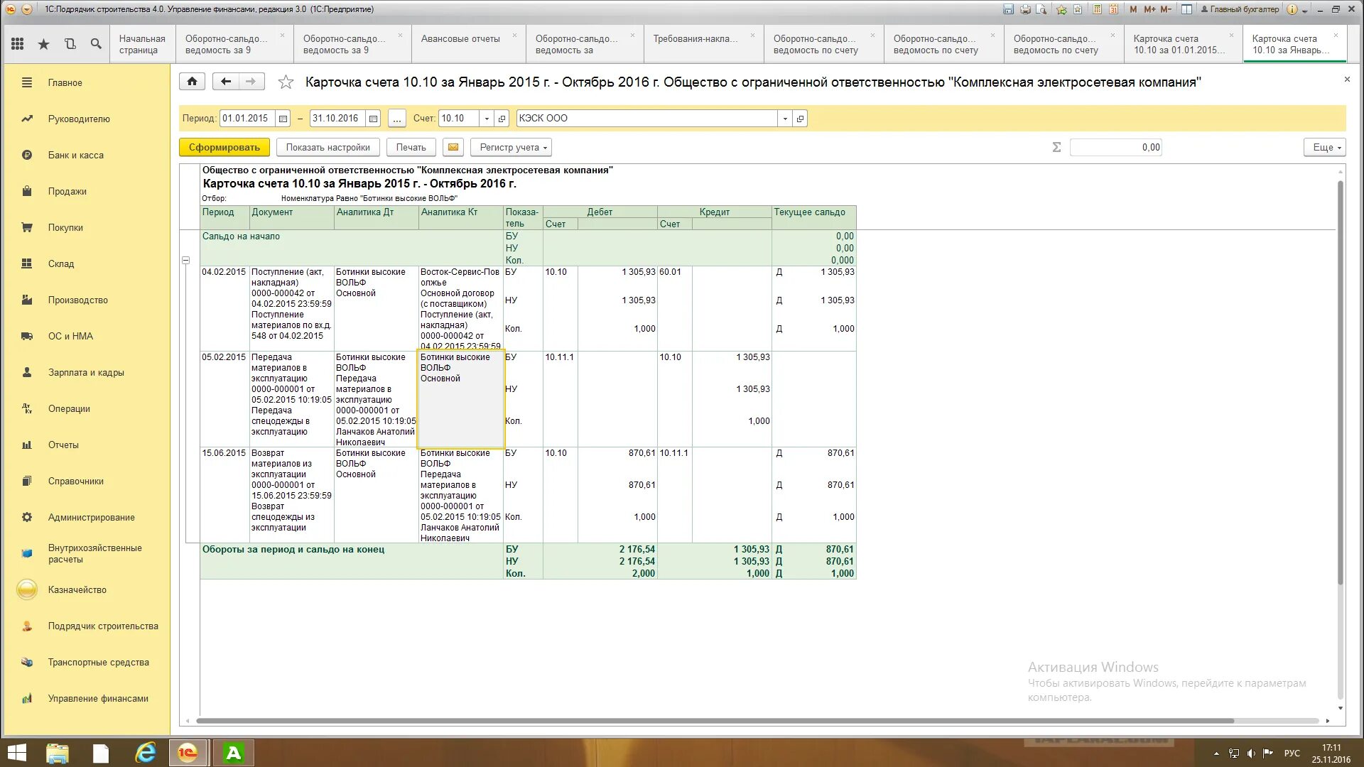1364x767 pixels.
Task: Click the start date field 01.01.2015
Action: point(248,119)
